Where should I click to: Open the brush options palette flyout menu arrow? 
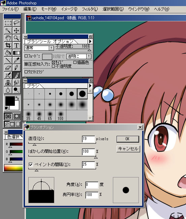pyautogui.click(x=90, y=41)
